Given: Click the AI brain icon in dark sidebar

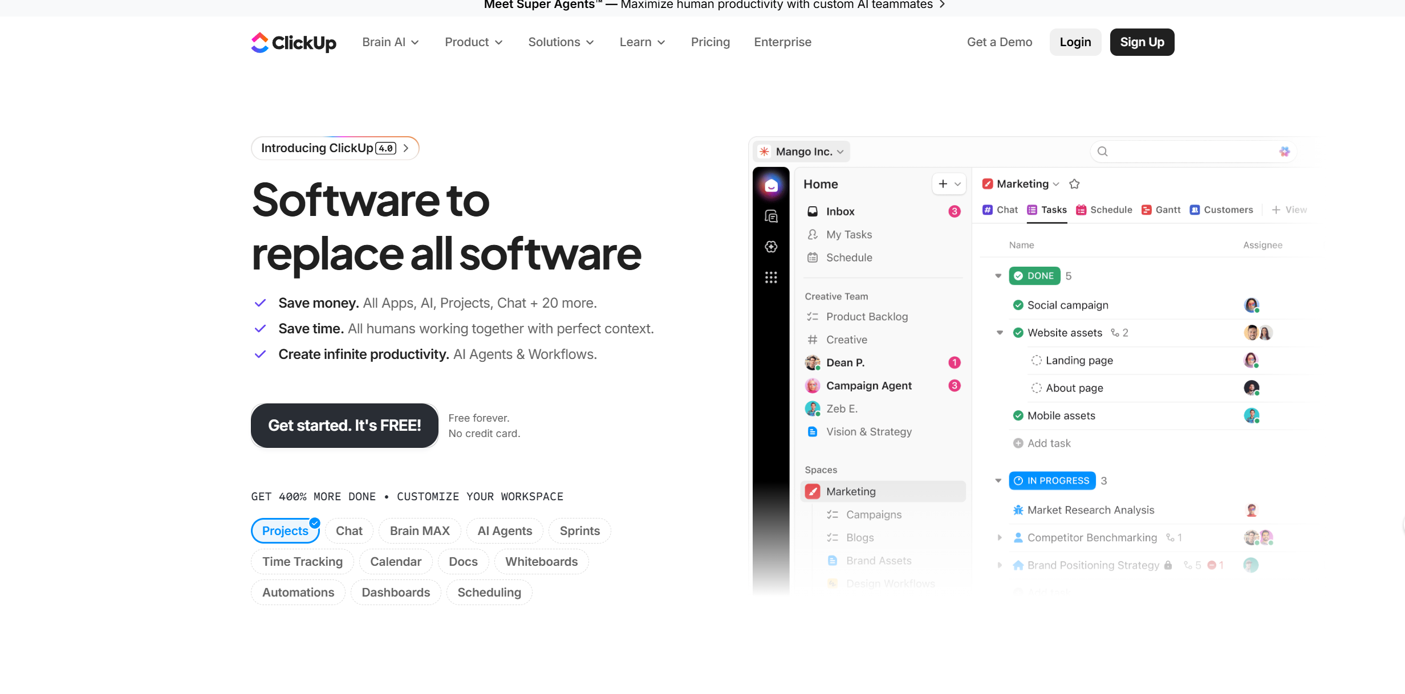Looking at the screenshot, I should tap(771, 247).
